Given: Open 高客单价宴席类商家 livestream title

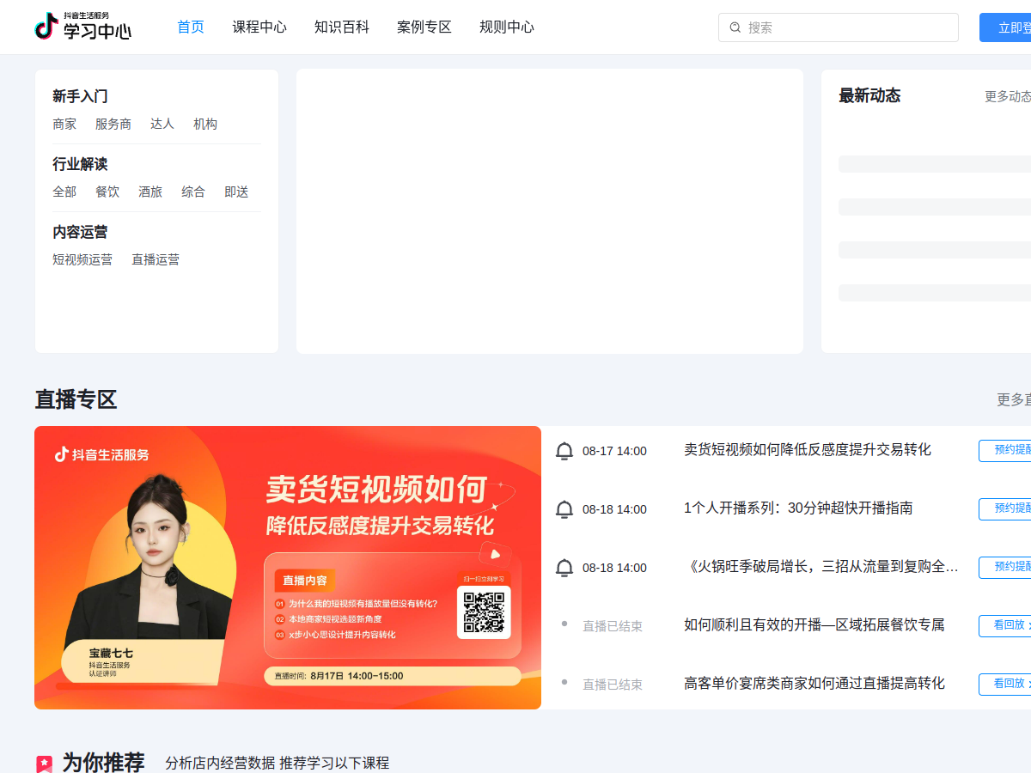Looking at the screenshot, I should pyautogui.click(x=814, y=684).
